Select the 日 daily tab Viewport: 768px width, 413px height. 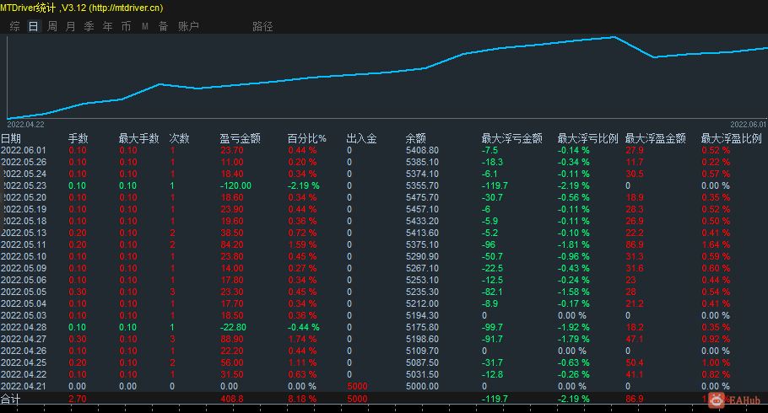(x=33, y=26)
